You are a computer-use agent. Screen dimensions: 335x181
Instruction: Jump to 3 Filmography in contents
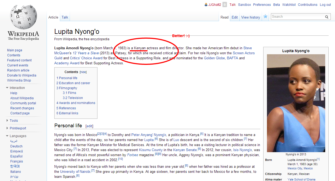[67, 88]
